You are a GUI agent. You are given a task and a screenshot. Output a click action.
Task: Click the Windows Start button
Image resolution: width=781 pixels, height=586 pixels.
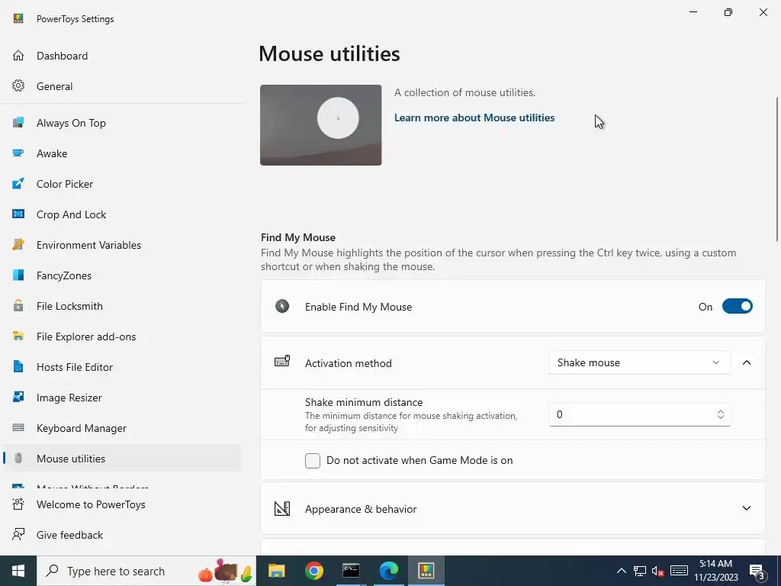18,571
